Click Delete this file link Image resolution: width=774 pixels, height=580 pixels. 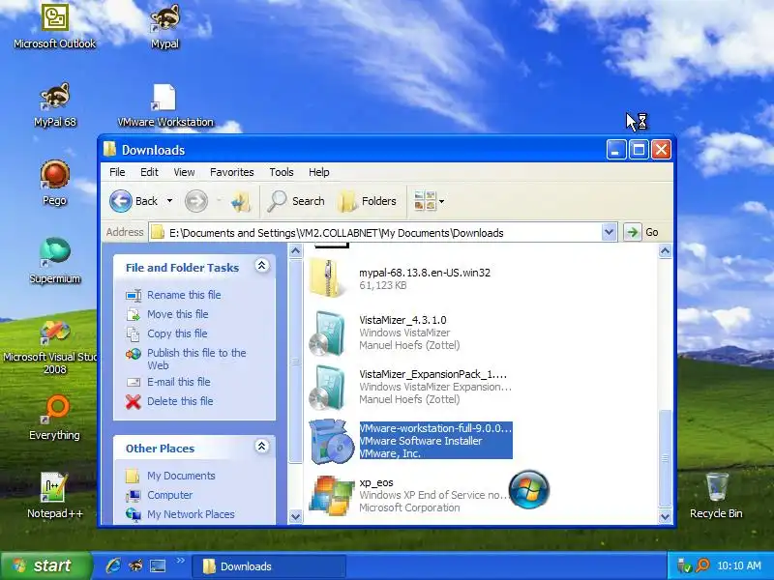[x=180, y=401]
